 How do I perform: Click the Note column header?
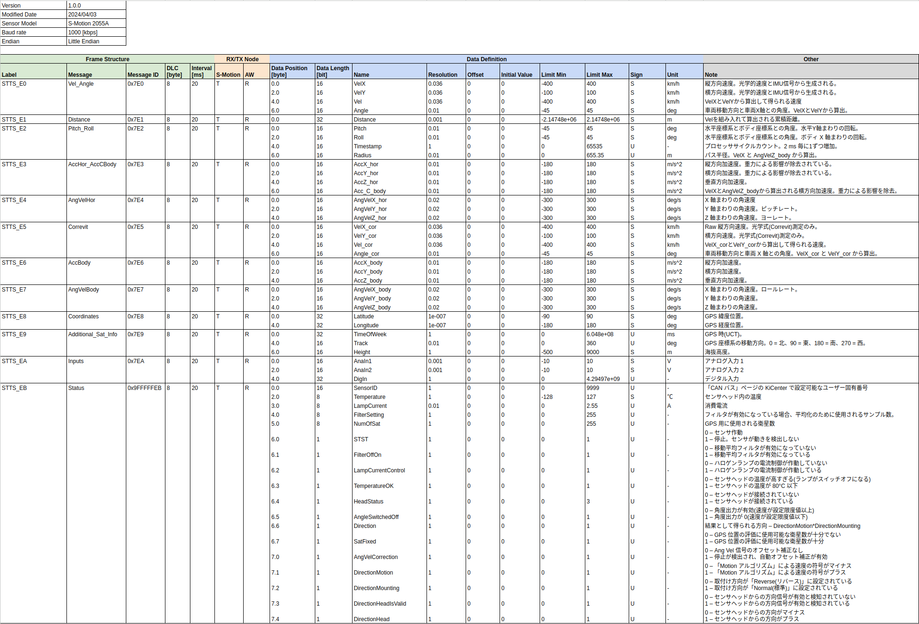(x=811, y=72)
